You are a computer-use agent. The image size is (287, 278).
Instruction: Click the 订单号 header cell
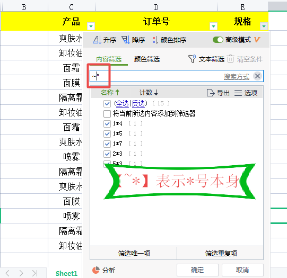click(x=156, y=21)
